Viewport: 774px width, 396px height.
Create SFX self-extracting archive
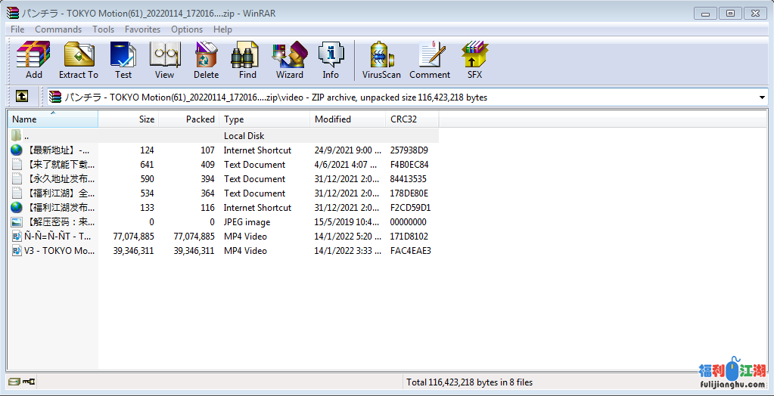point(474,60)
